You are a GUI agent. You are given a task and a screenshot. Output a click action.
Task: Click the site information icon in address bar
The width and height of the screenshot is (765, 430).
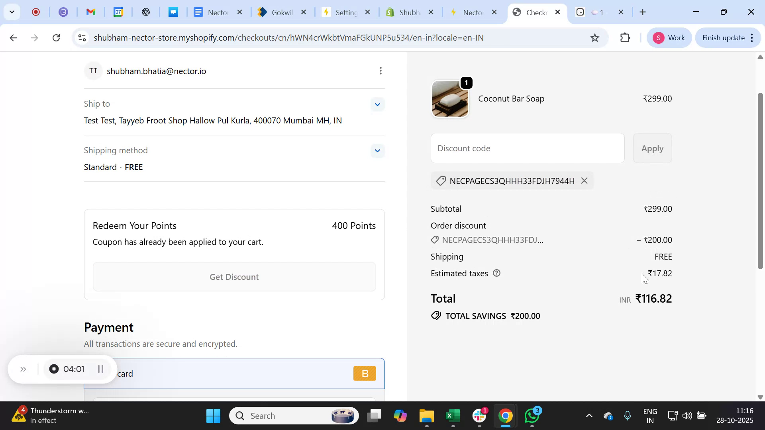(x=82, y=37)
